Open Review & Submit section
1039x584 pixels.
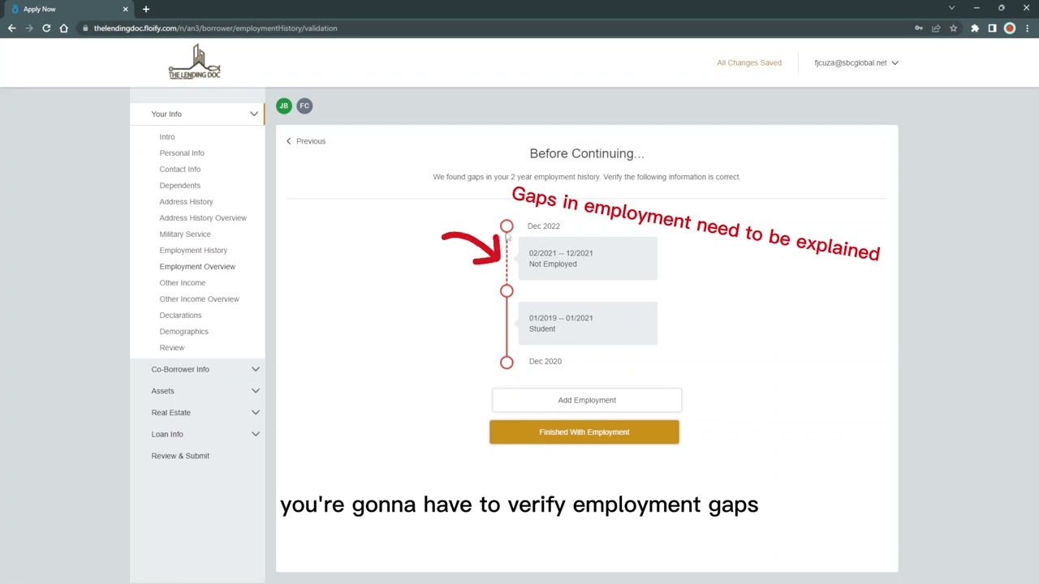(x=180, y=456)
